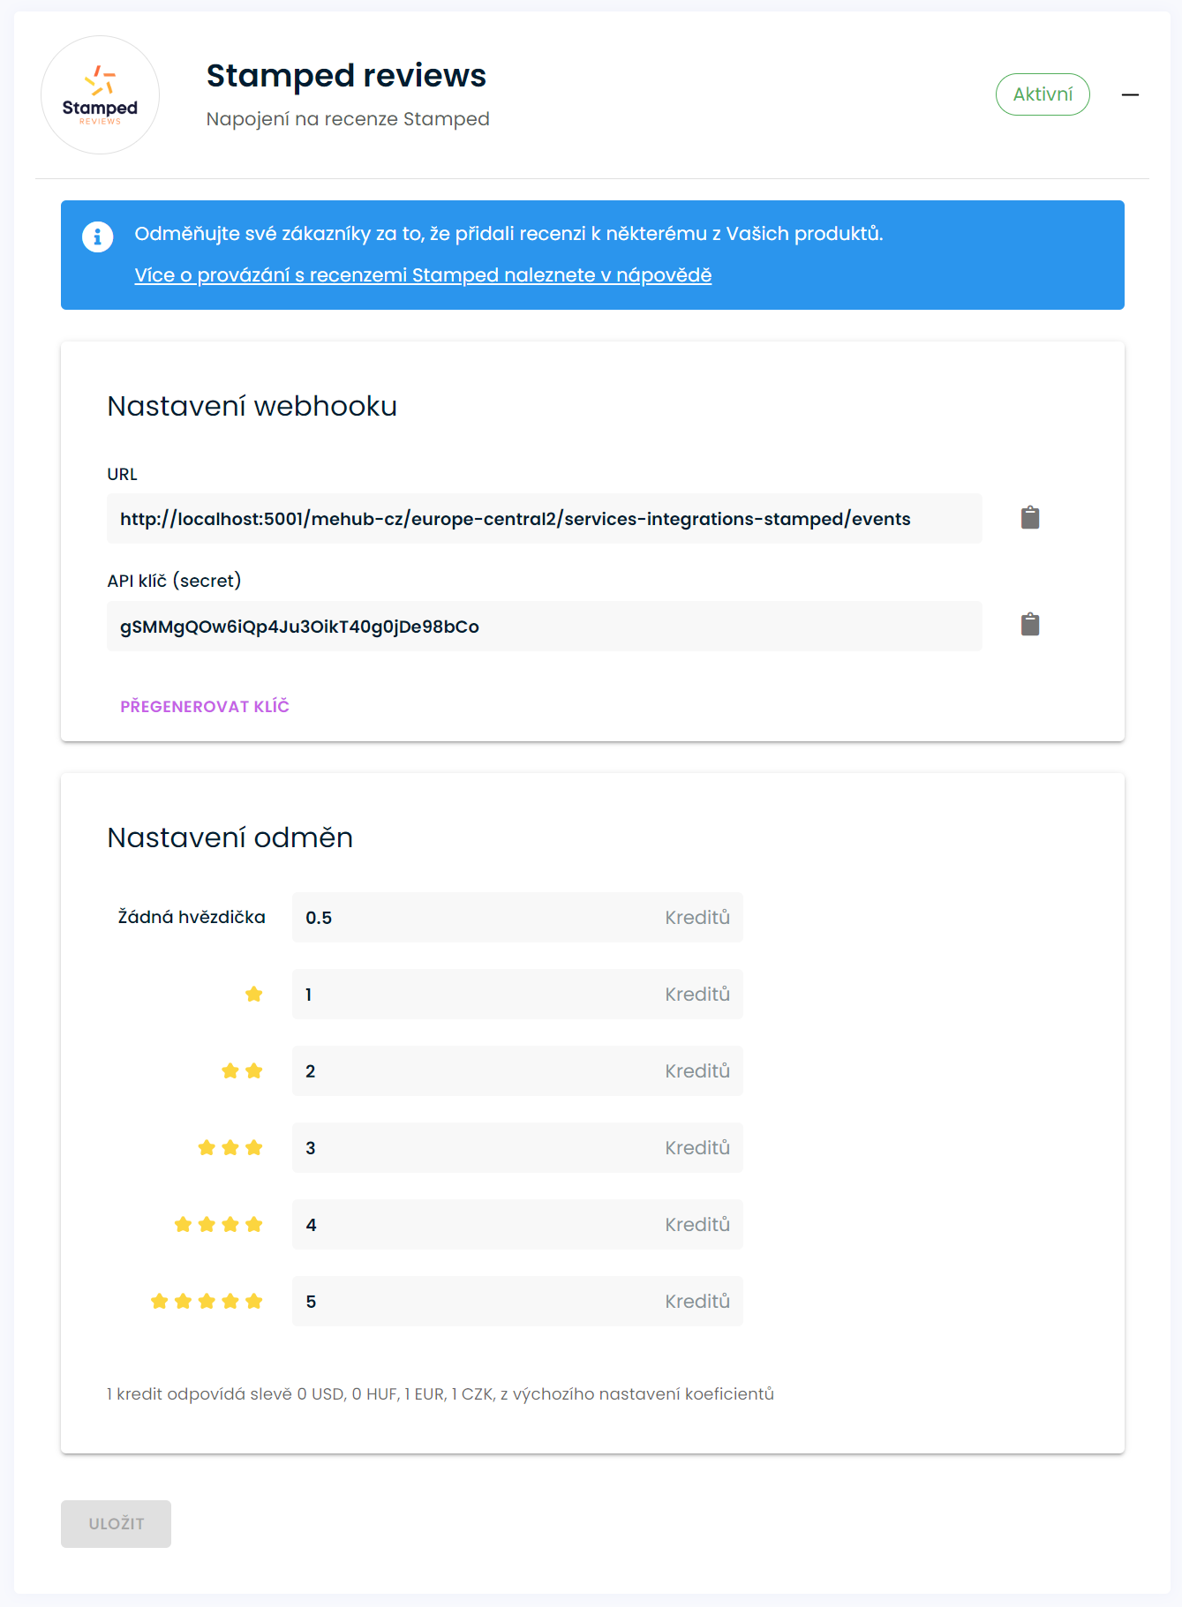Open the Stamped help documentation link

(423, 275)
